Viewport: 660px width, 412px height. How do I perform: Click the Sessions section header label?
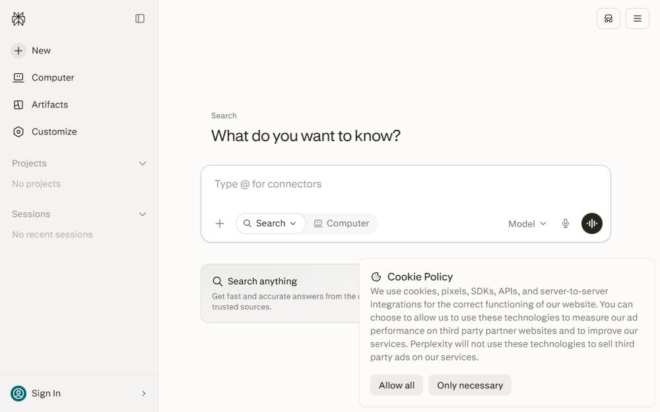[x=31, y=214]
